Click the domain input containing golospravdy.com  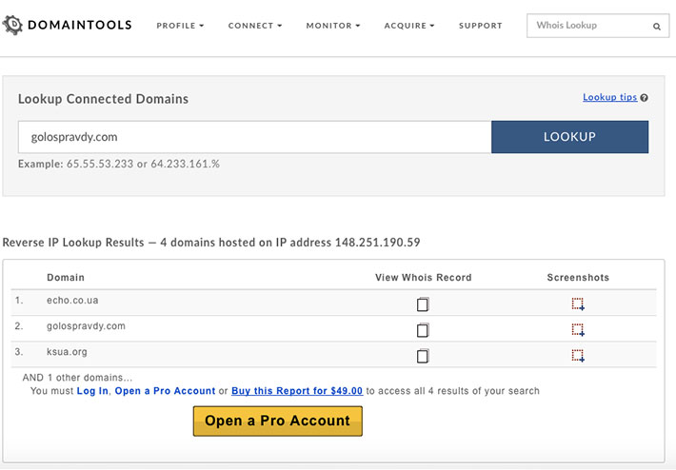click(x=254, y=137)
